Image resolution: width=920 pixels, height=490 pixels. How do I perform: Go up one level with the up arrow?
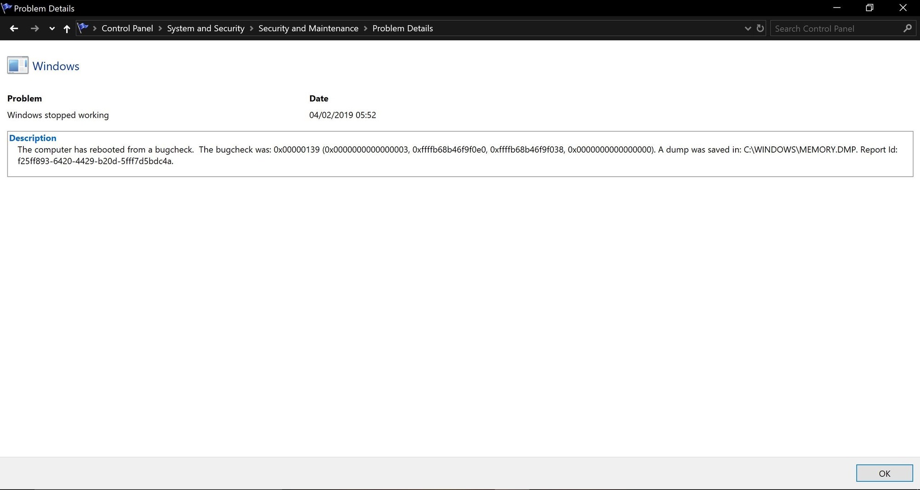pos(67,29)
